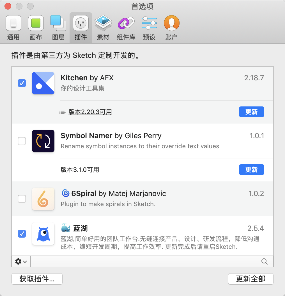Switch to the 画布 tab label
This screenshot has width=285, height=296.
pos(36,37)
